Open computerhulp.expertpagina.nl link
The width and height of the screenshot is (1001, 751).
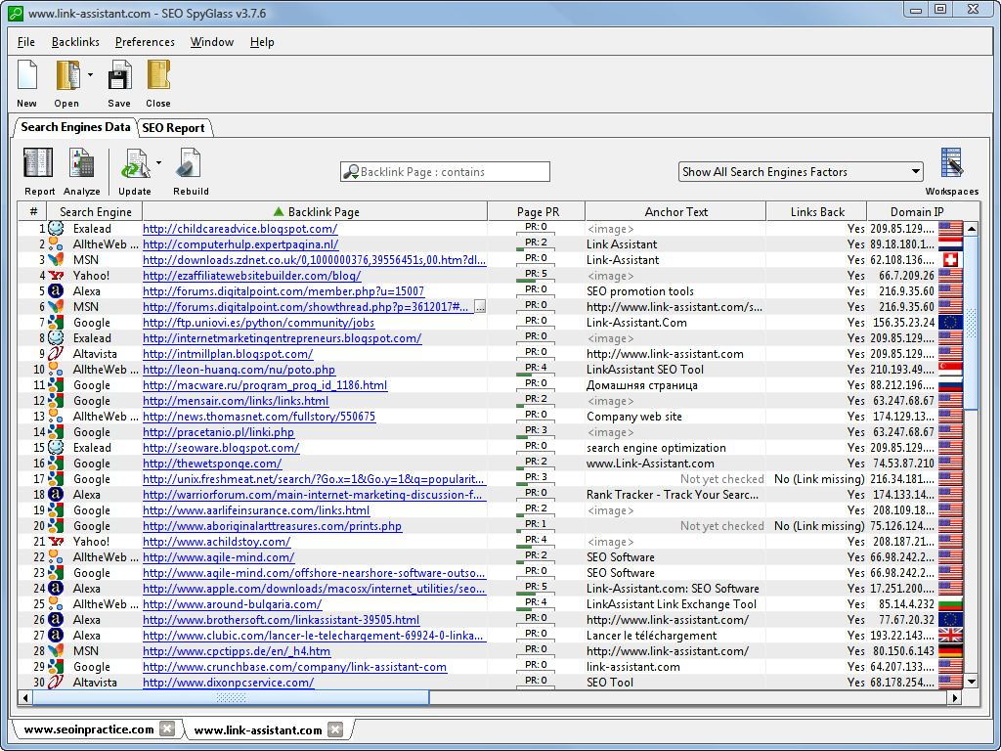point(240,243)
